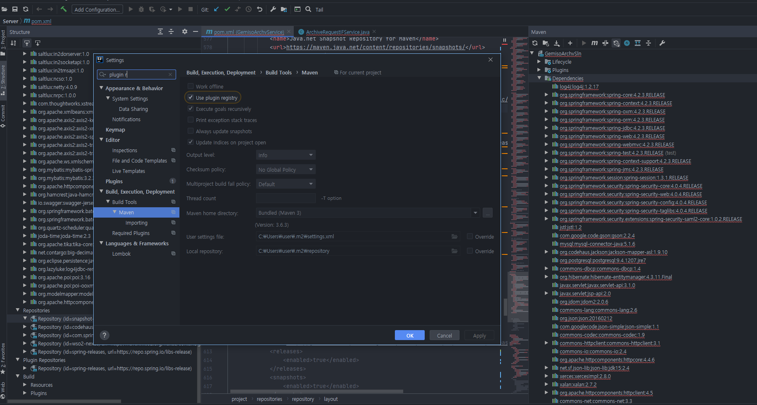Collapse Dependencies node in Maven panel
The image size is (757, 405).
pyautogui.click(x=539, y=78)
